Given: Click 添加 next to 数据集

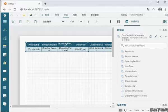Looking at the screenshot, I should [x=162, y=30].
